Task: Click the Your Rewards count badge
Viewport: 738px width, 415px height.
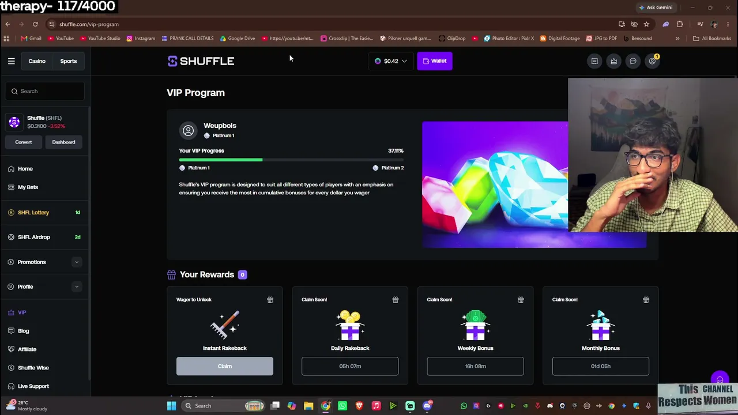Action: coord(243,275)
